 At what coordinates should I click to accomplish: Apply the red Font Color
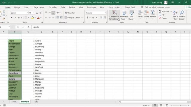pos(38,18)
